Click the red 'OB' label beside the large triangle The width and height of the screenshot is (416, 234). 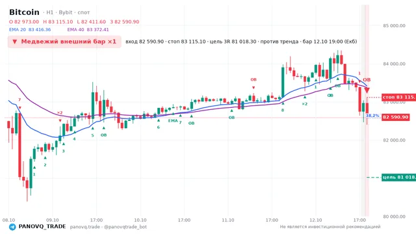pyautogui.click(x=367, y=80)
